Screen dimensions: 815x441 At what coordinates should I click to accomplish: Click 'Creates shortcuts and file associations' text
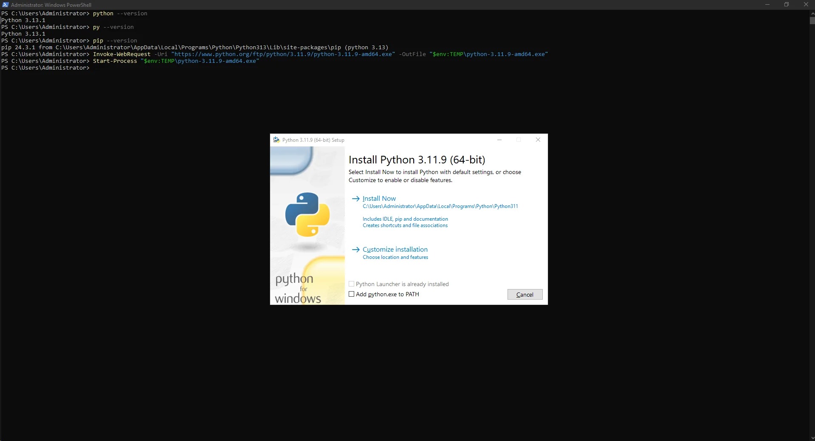coord(405,225)
